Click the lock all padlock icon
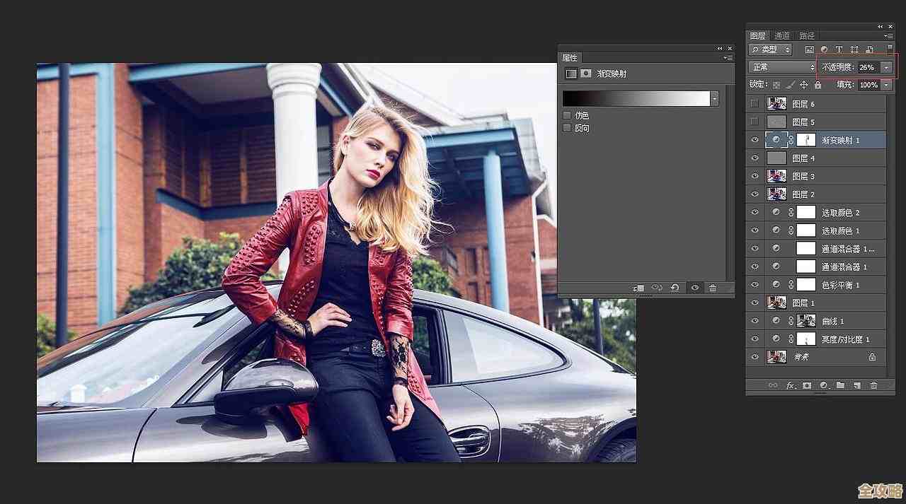Viewport: 906px width, 504px height. point(818,85)
